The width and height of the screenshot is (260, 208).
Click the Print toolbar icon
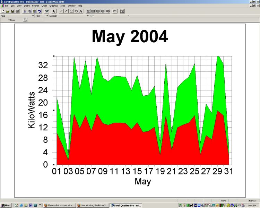click(17, 11)
